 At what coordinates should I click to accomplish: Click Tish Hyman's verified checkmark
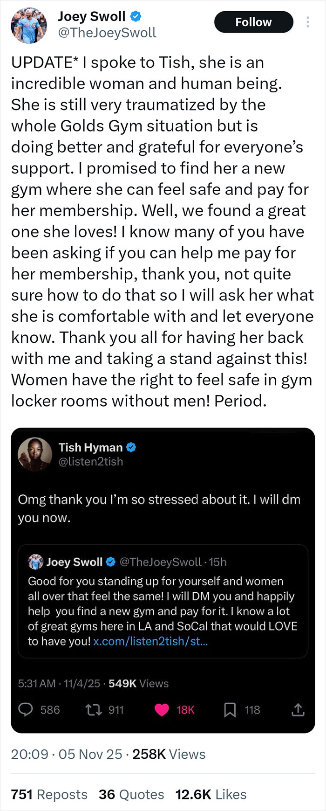131,447
